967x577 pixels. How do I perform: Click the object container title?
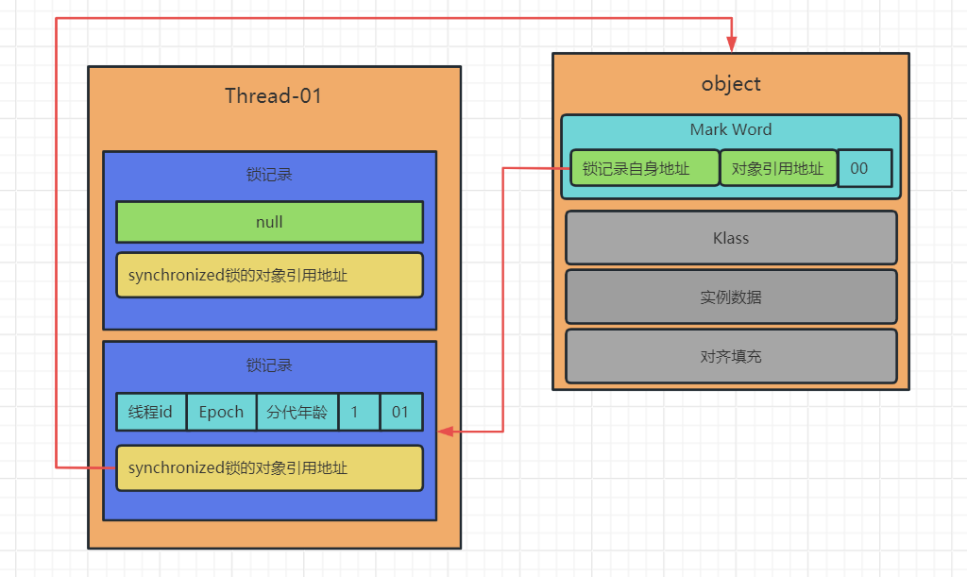tap(730, 83)
